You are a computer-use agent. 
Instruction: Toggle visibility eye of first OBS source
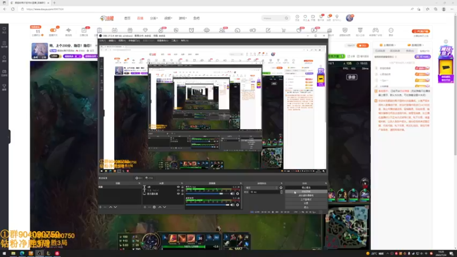pyautogui.click(x=178, y=187)
